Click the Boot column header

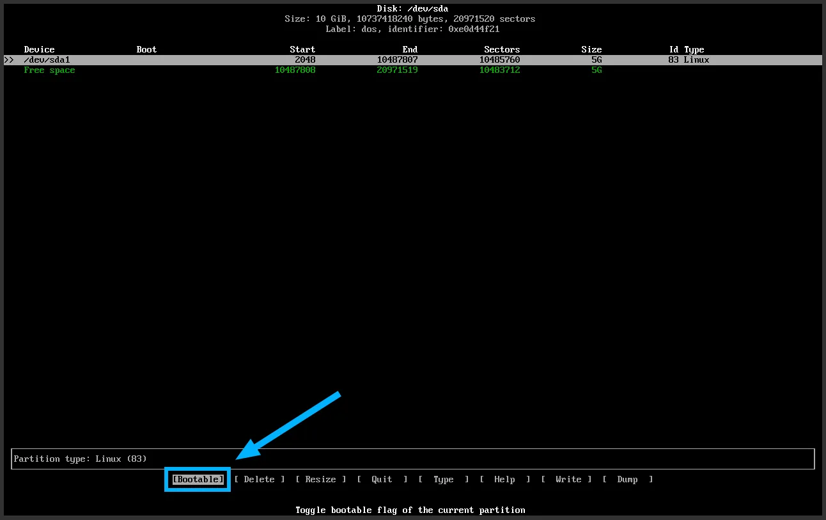[x=146, y=50]
